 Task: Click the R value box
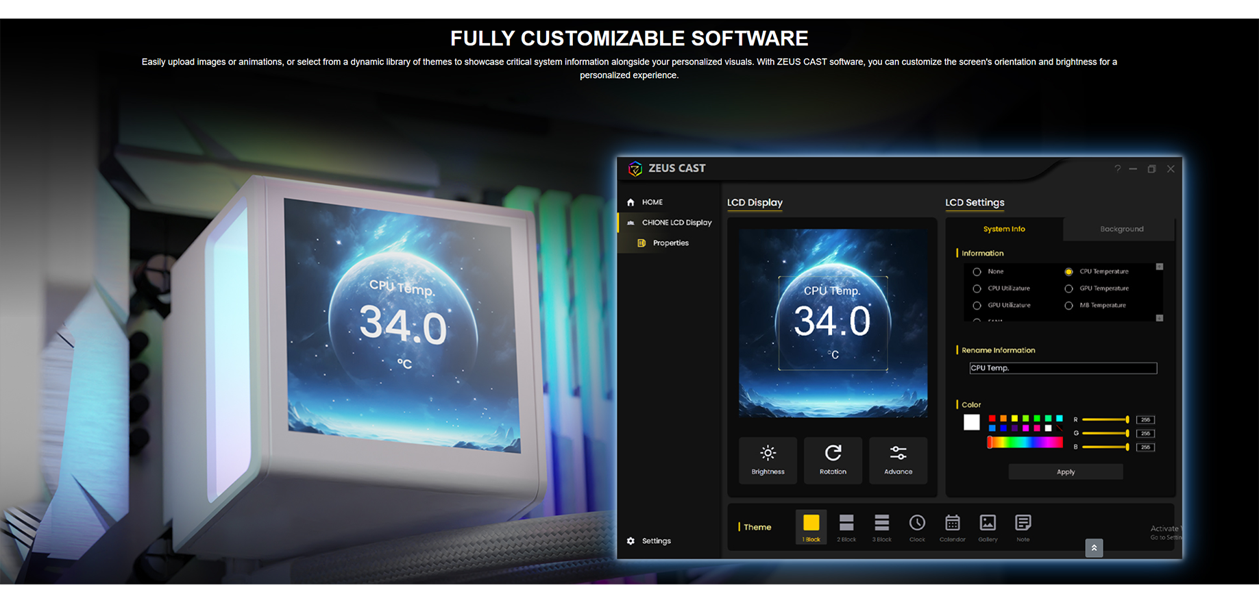click(1145, 419)
